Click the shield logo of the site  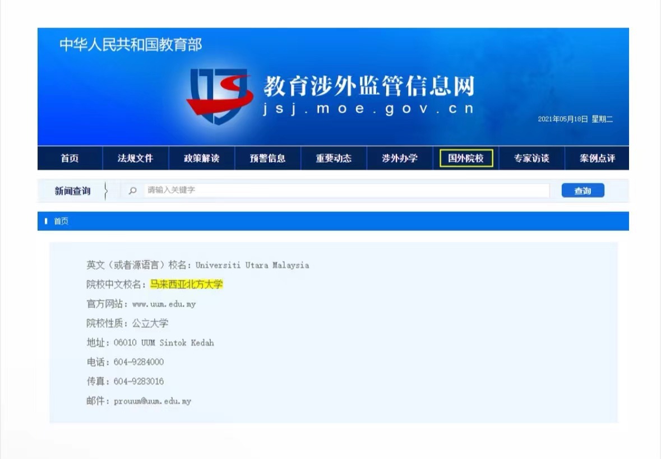[x=220, y=96]
